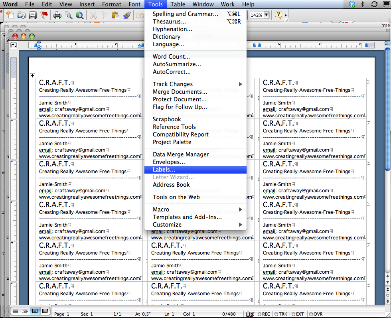Select Thesaurus... menu entry
The height and width of the screenshot is (318, 391).
pyautogui.click(x=195, y=22)
